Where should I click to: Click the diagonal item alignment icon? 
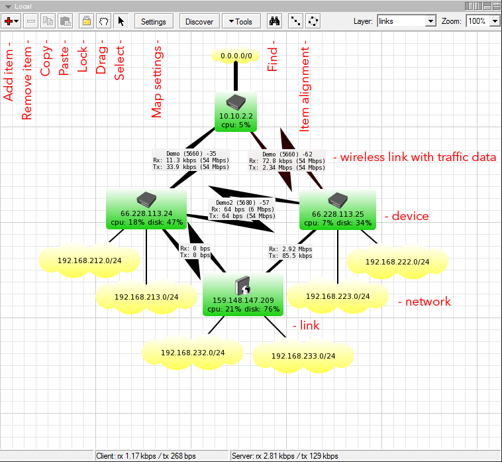[x=295, y=21]
